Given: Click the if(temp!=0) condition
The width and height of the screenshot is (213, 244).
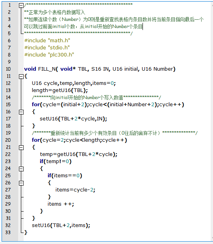Looking at the screenshot, I should pyautogui.click(x=56, y=161).
